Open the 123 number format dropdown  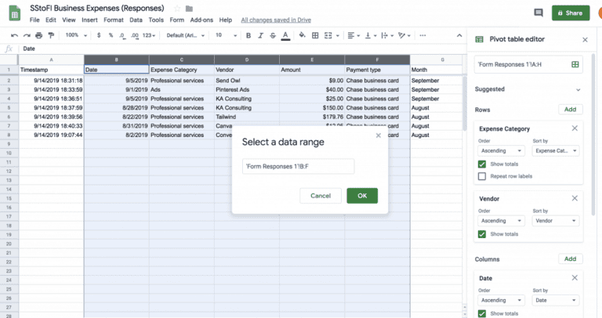149,35
